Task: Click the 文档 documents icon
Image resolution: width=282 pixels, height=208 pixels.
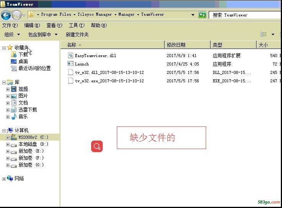Action: pyautogui.click(x=14, y=103)
